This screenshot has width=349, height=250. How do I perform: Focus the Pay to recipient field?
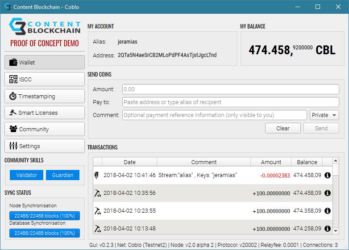(x=231, y=102)
